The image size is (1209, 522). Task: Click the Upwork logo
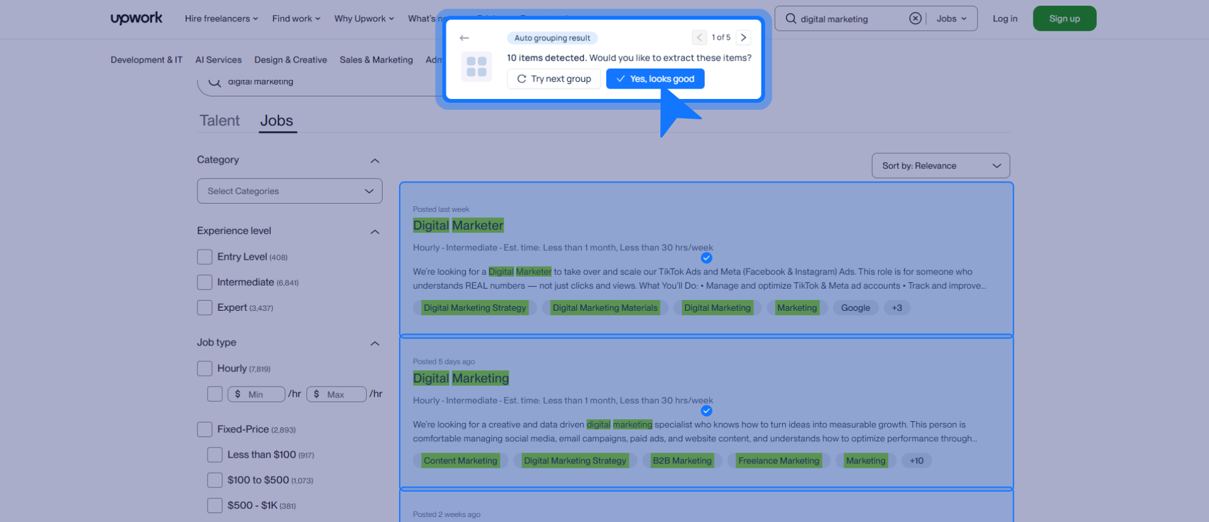click(136, 18)
